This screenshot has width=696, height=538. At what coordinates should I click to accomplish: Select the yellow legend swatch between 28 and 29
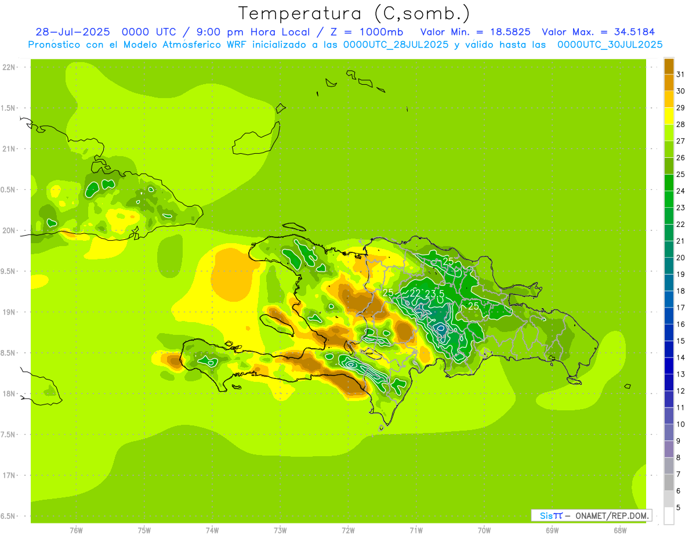pos(669,116)
